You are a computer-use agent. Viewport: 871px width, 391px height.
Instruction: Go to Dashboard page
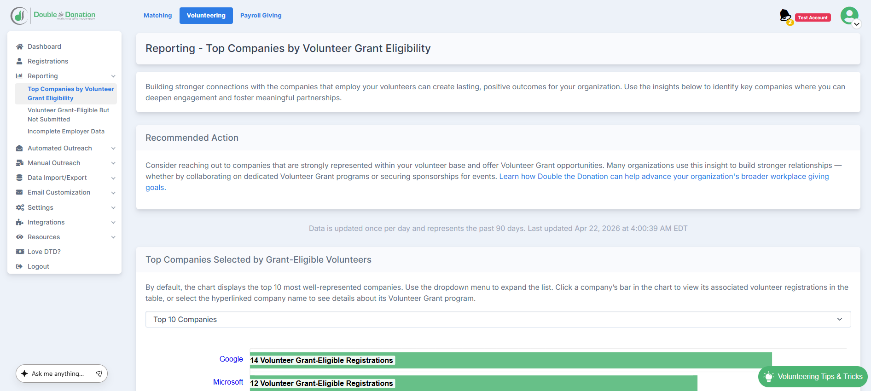click(x=44, y=46)
